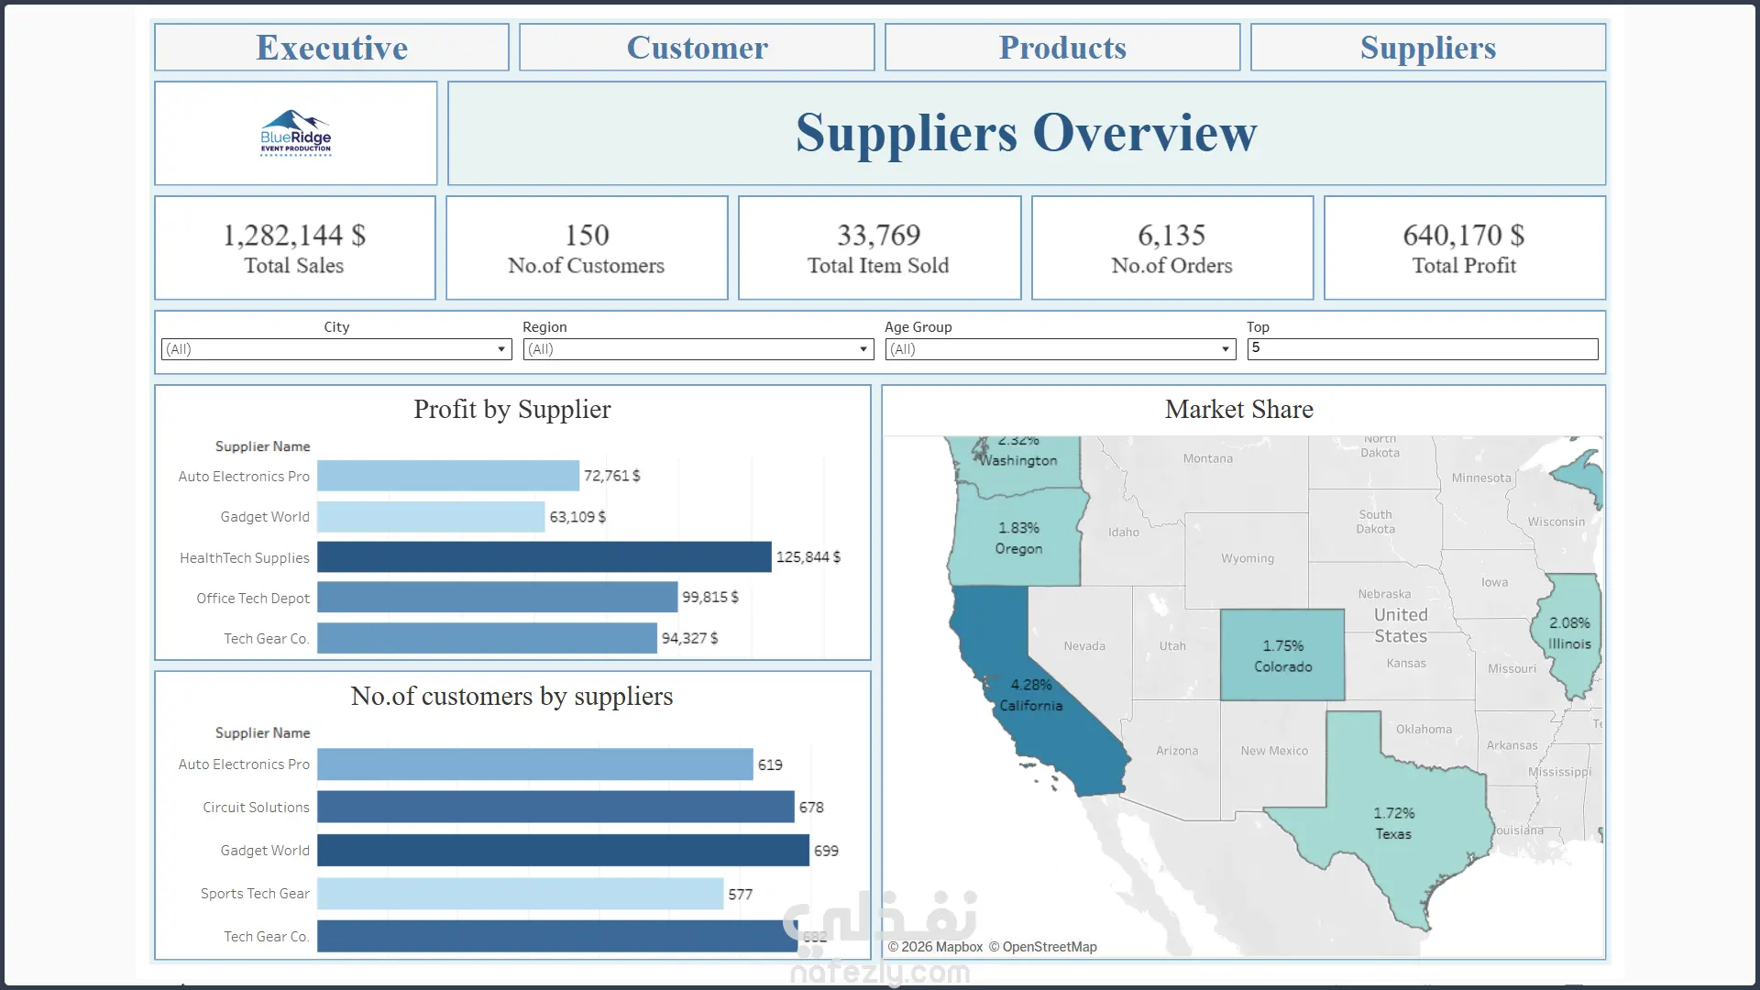This screenshot has height=990, width=1760.
Task: Select Gadget World customers bar
Action: 563,851
